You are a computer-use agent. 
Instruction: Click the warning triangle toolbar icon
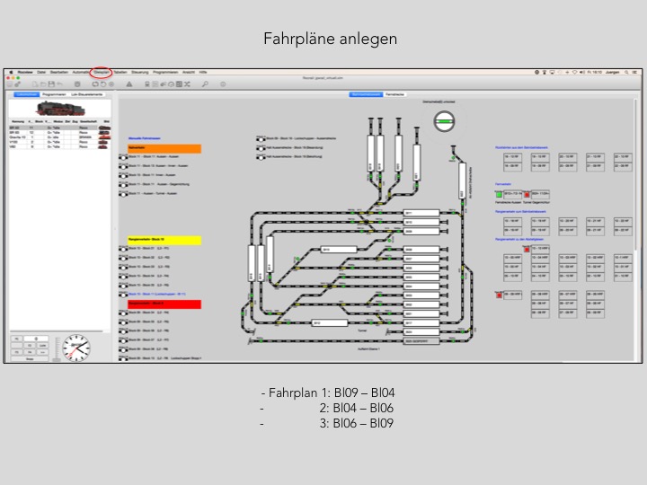(129, 84)
